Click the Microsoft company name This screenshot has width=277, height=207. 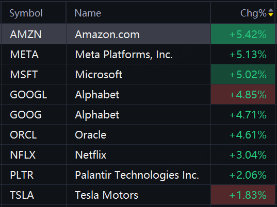[99, 75]
